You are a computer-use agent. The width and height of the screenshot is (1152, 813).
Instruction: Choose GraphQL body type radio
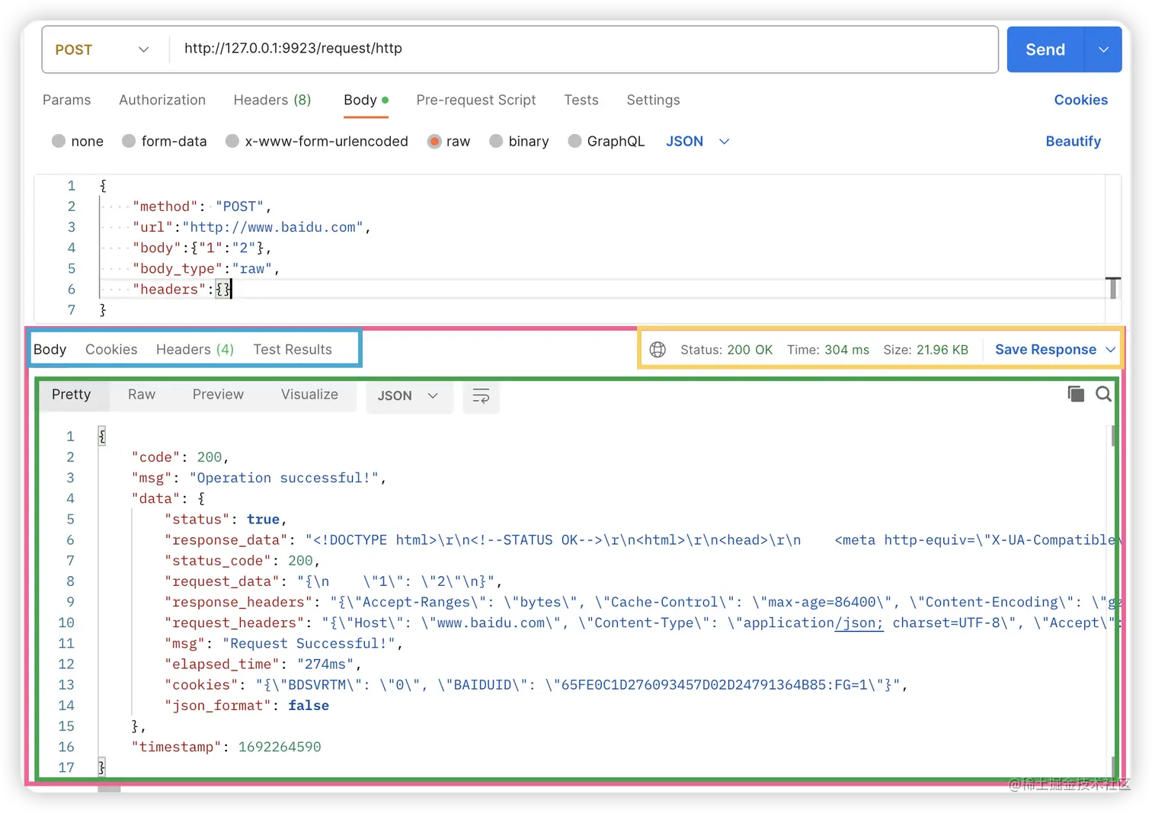point(575,141)
